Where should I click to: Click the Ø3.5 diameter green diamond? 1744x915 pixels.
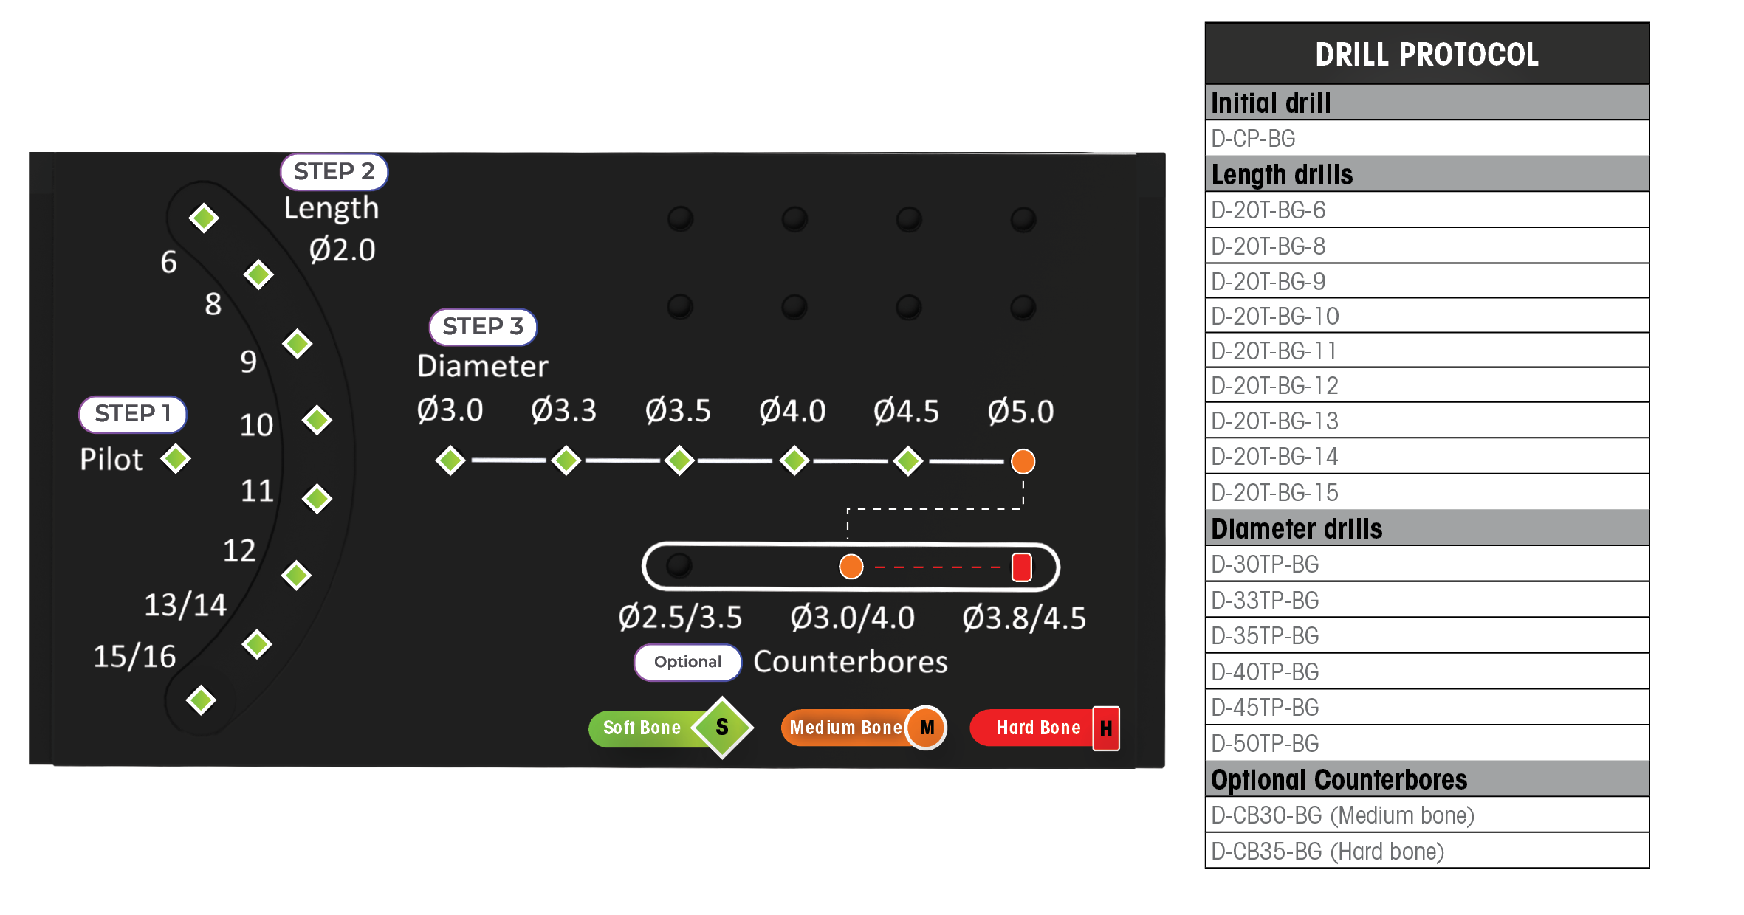(679, 460)
